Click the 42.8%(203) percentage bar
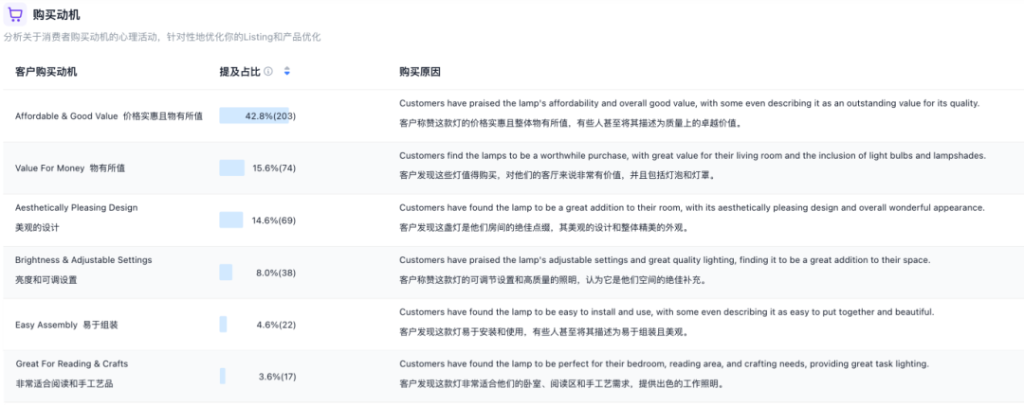 pos(254,115)
